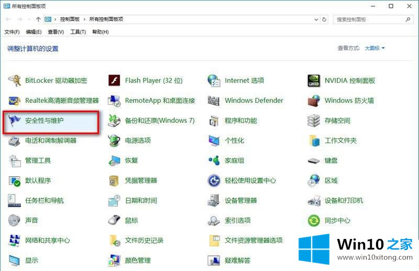
Task: Open 凭据管理器 safe icon
Action: 114,180
